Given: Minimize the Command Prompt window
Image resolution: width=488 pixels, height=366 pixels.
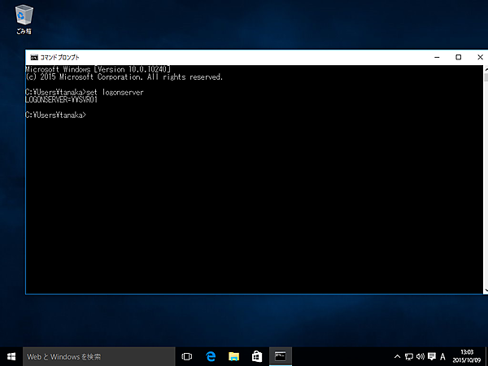Looking at the screenshot, I should click(438, 58).
